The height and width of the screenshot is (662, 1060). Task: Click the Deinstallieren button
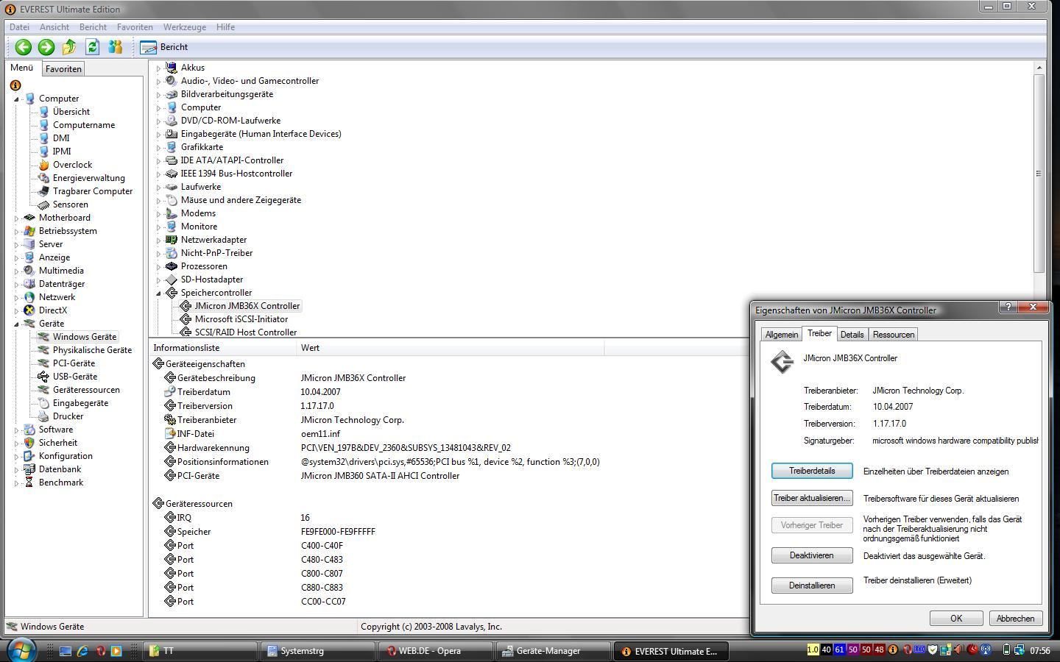(x=812, y=586)
